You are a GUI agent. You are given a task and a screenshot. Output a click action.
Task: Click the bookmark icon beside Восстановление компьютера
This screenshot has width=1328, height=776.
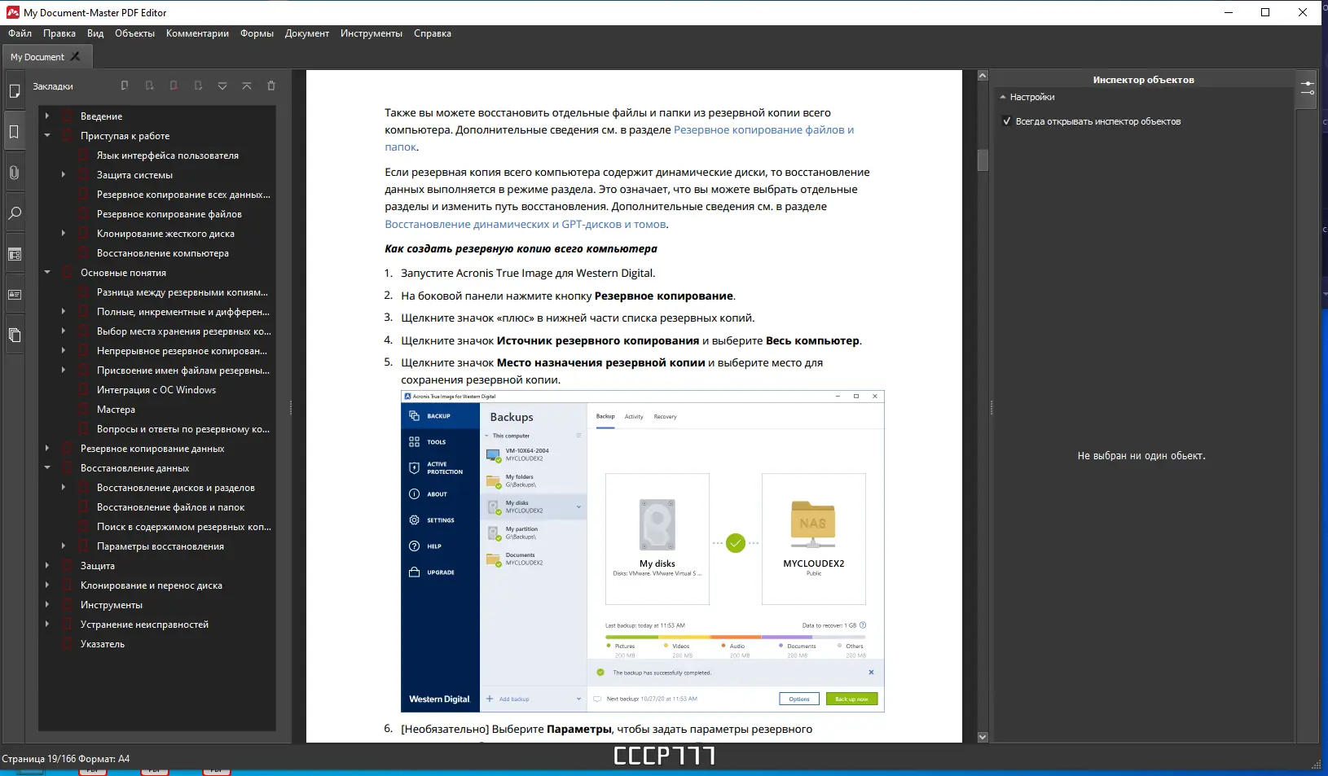coord(84,253)
